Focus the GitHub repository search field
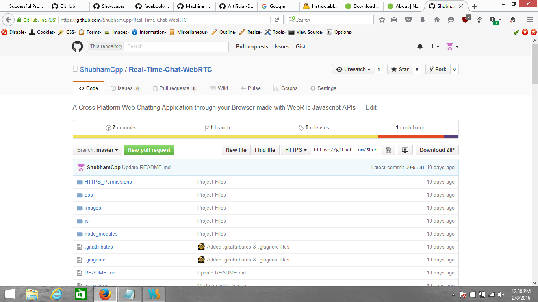538x302 pixels. coord(176,46)
